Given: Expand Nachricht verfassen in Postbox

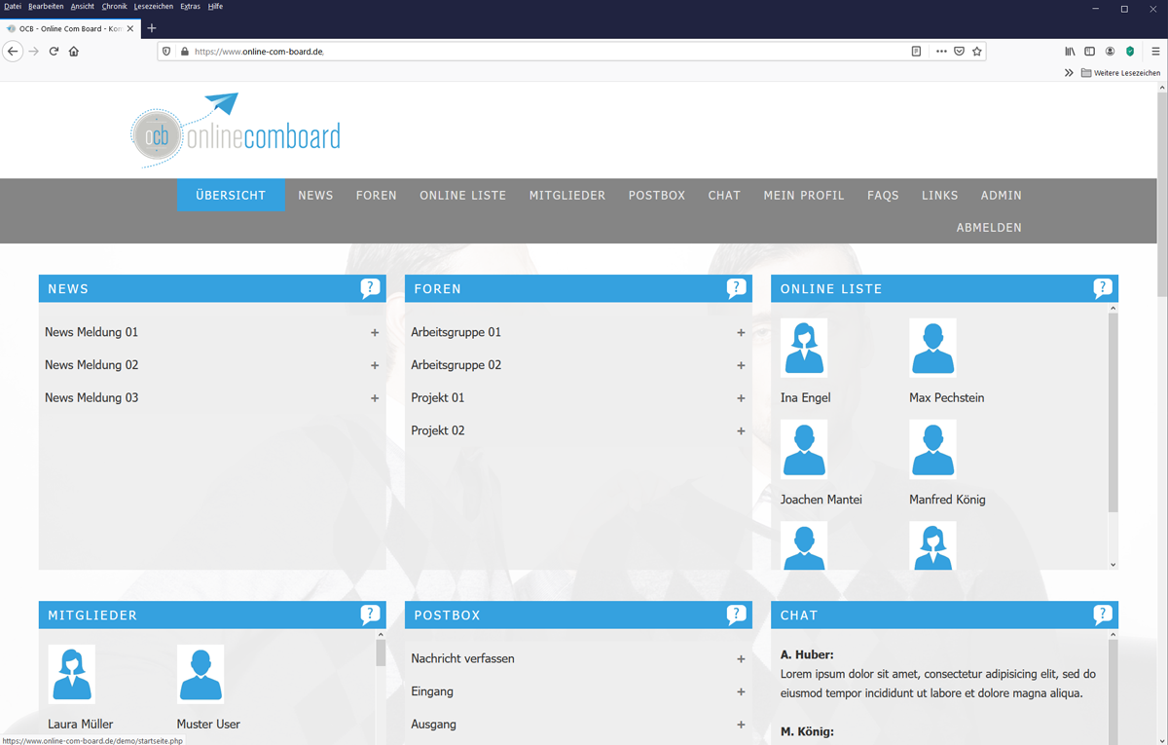Looking at the screenshot, I should click(741, 659).
